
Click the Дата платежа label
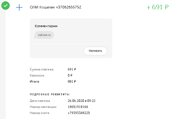click(x=40, y=101)
